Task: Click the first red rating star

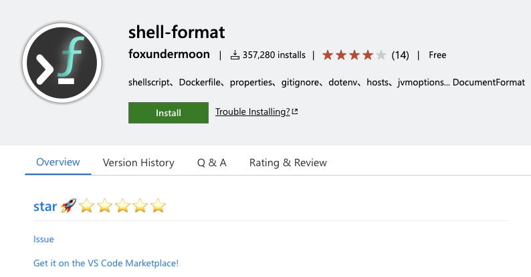Action: pyautogui.click(x=328, y=55)
